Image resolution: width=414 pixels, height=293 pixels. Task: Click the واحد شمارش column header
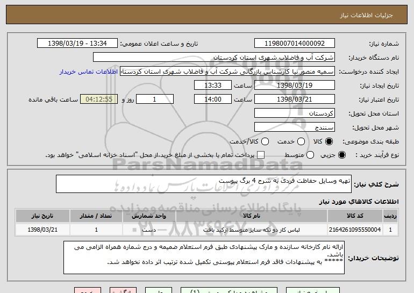(149, 216)
